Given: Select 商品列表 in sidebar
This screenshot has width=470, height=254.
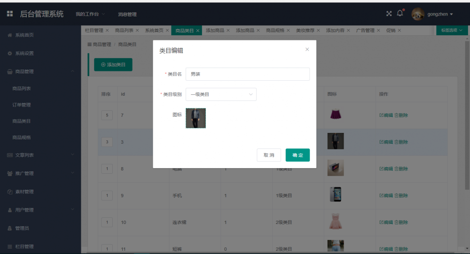Looking at the screenshot, I should [x=22, y=88].
